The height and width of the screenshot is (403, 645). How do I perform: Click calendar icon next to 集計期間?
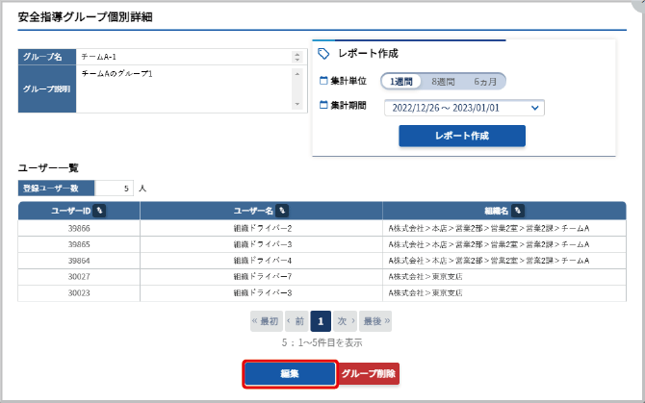(x=323, y=105)
